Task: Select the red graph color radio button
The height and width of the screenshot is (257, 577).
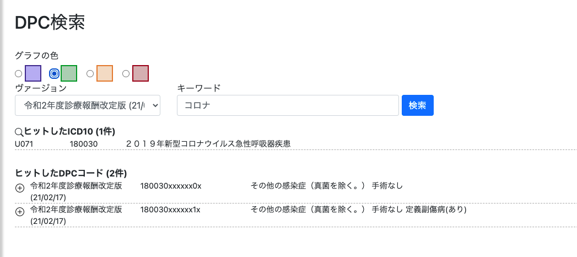Action: coord(126,73)
